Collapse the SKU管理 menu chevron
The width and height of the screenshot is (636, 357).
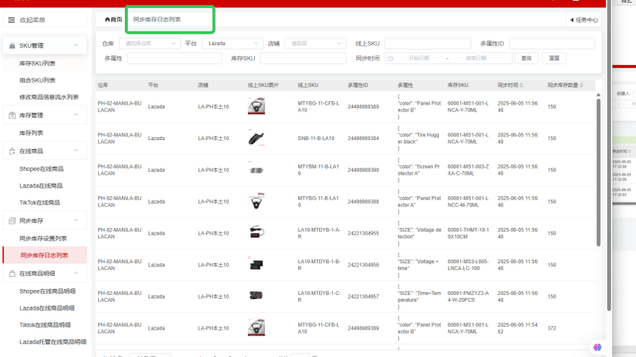coord(75,46)
